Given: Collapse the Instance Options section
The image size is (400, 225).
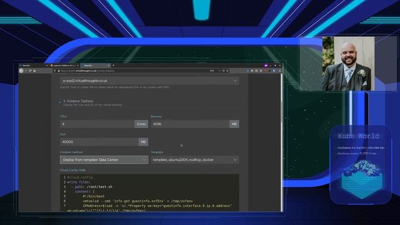Looking at the screenshot, I should coord(59,102).
